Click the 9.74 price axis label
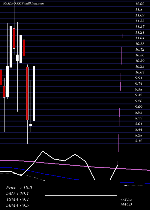This screenshot has width=150, height=210. point(139,84)
